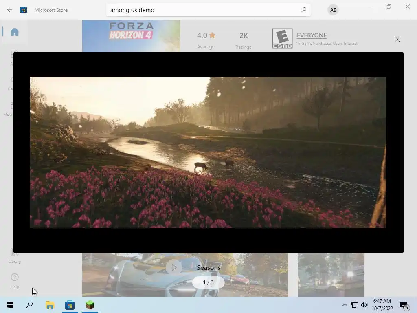The image size is (417, 313).
Task: Click the 4.0 Average star rating
Action: (206, 40)
